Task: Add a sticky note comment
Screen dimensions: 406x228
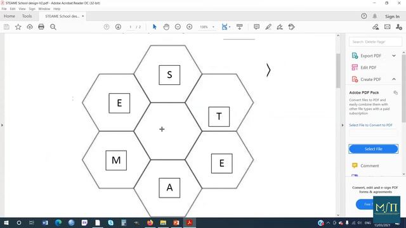Action: pos(256,27)
